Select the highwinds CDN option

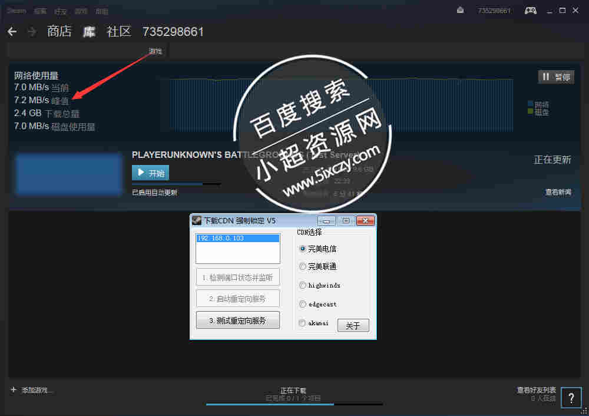click(302, 285)
